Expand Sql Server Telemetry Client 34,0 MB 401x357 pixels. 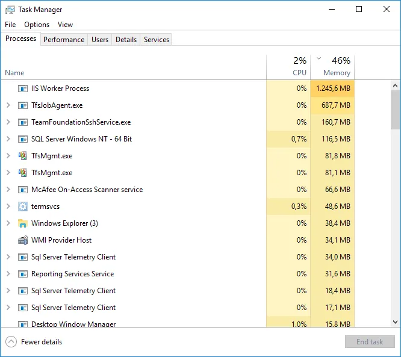pos(8,256)
